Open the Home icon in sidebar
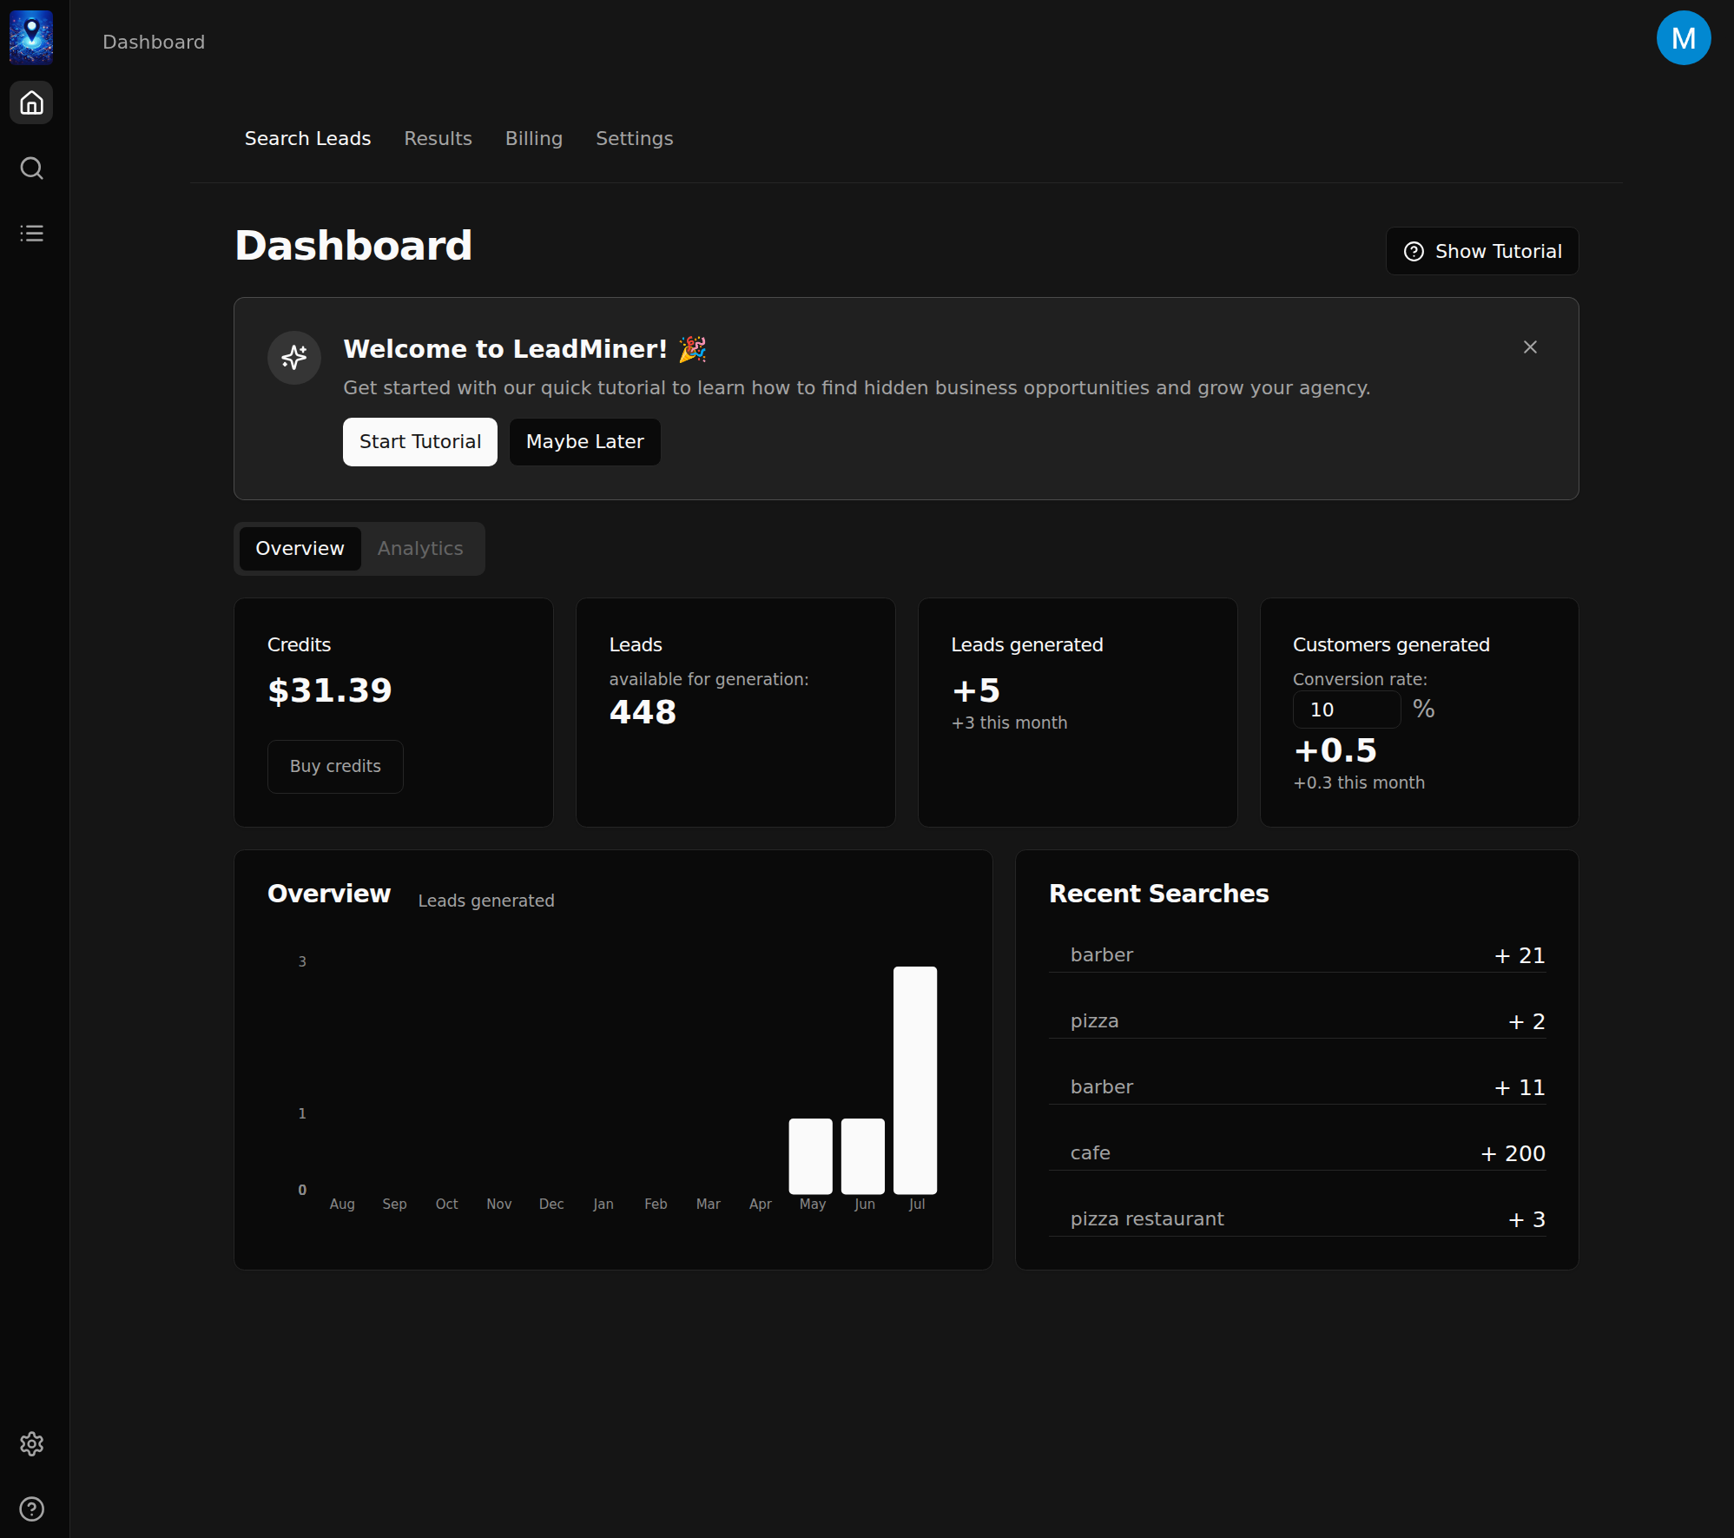The height and width of the screenshot is (1538, 1734). coord(31,102)
